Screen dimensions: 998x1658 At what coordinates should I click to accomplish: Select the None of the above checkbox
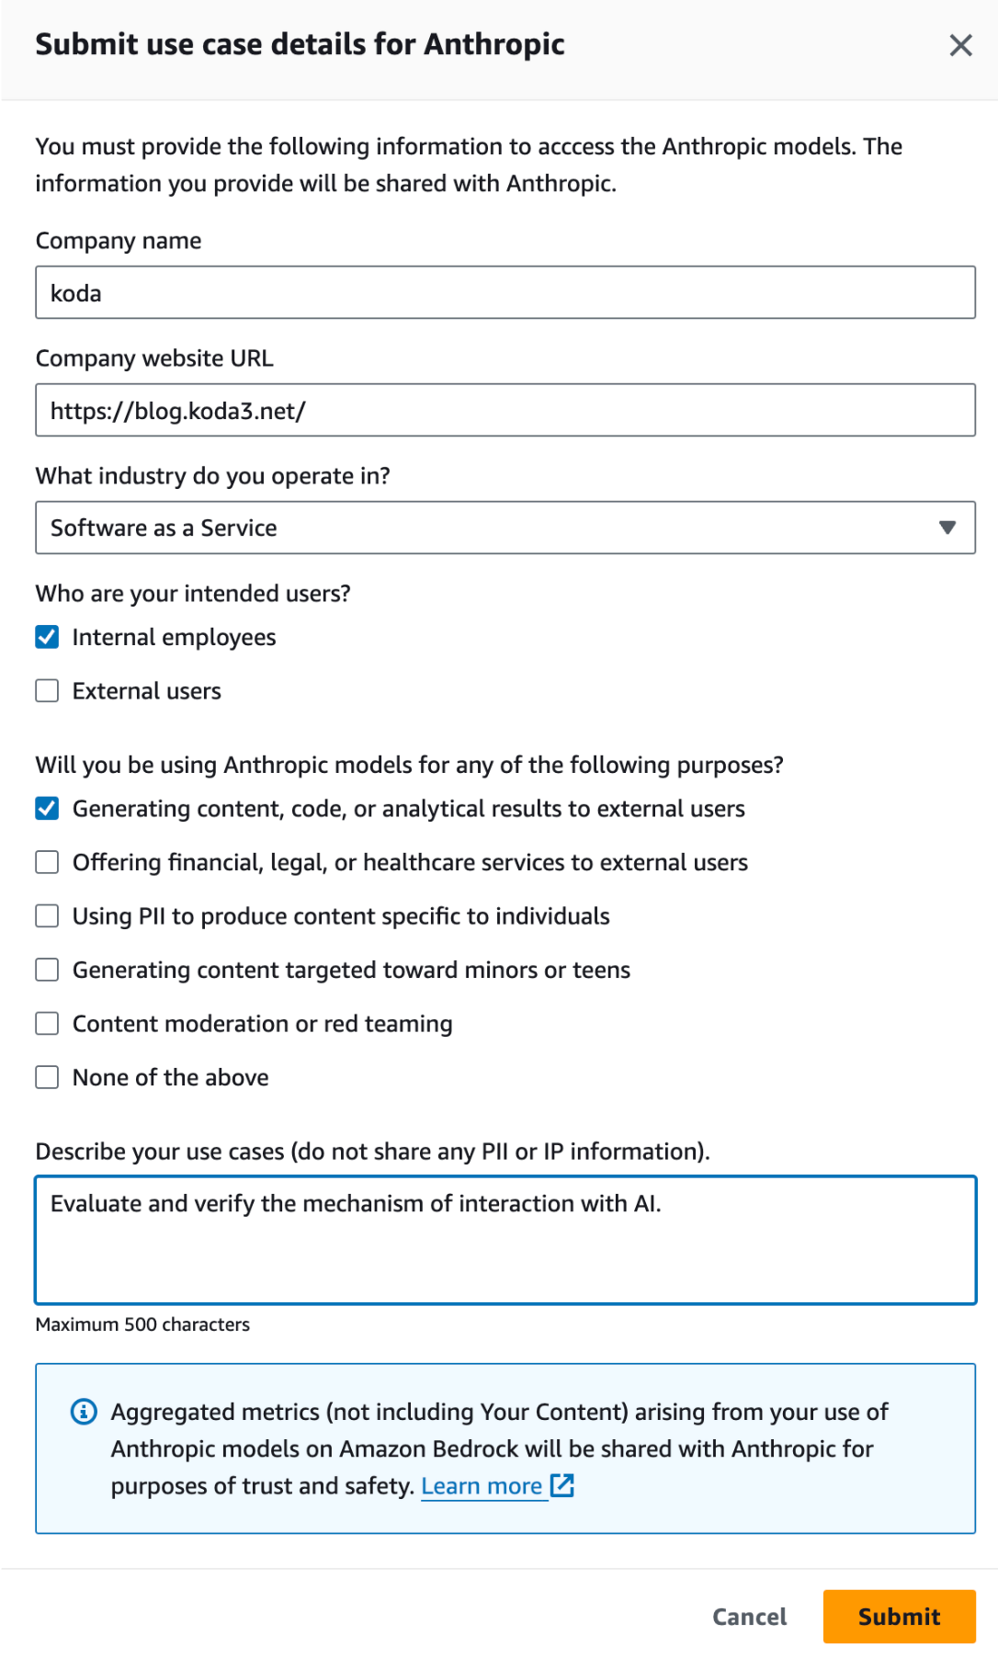coord(46,1076)
